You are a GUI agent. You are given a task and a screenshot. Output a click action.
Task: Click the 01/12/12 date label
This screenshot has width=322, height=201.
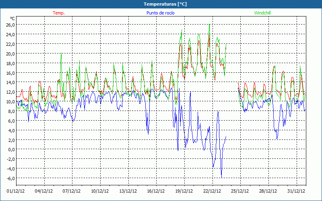[16, 191]
